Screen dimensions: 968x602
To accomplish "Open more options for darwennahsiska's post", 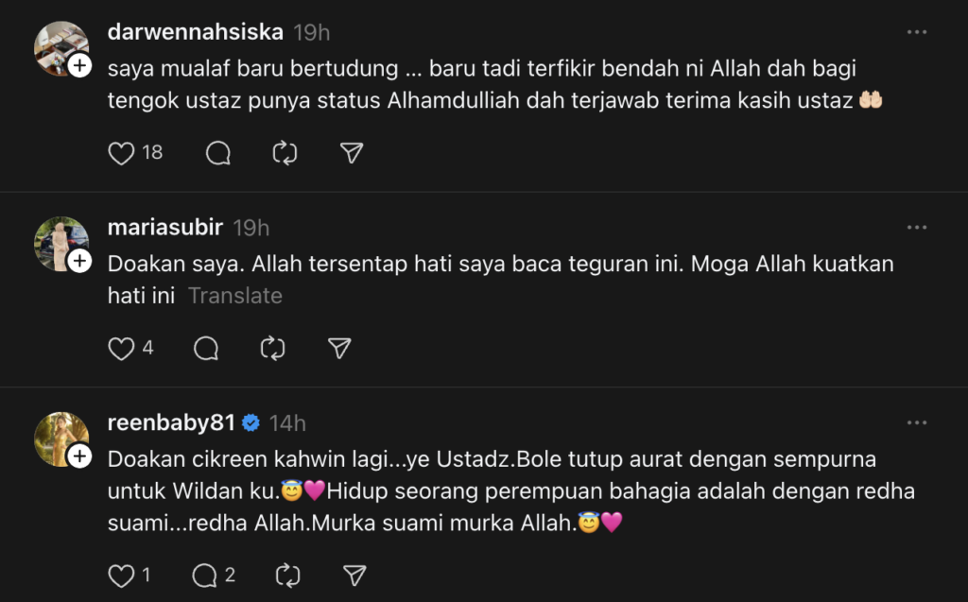I will pyautogui.click(x=916, y=32).
